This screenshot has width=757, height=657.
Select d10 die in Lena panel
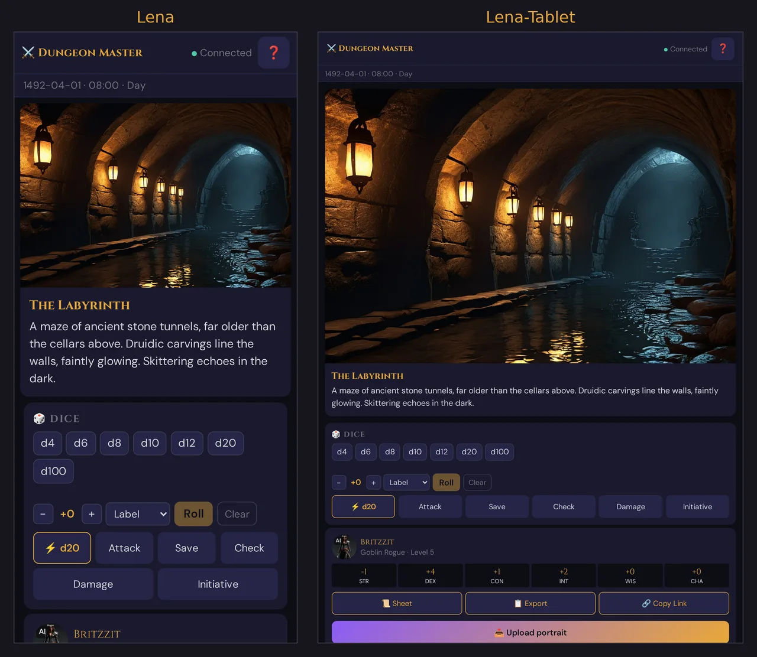[x=150, y=443]
